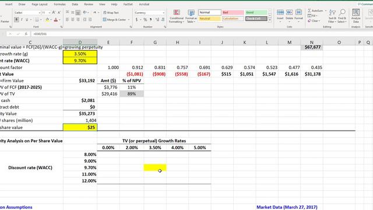373x210 pixels.
Task: Open the Page Layout tab
Action: pos(40,4)
